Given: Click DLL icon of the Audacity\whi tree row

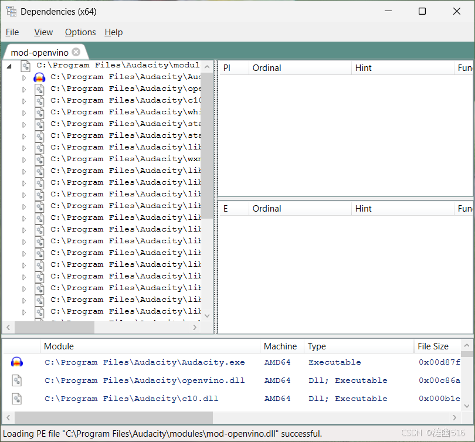Looking at the screenshot, I should tap(39, 113).
